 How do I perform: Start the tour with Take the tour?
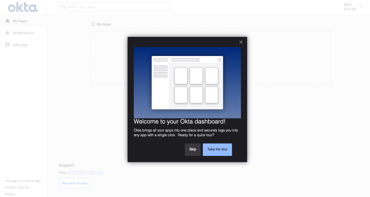click(217, 149)
